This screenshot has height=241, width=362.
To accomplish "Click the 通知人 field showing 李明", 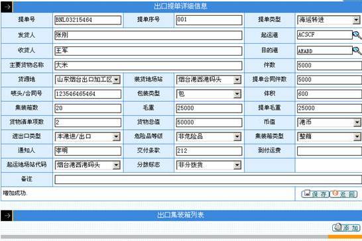I will (x=88, y=151).
